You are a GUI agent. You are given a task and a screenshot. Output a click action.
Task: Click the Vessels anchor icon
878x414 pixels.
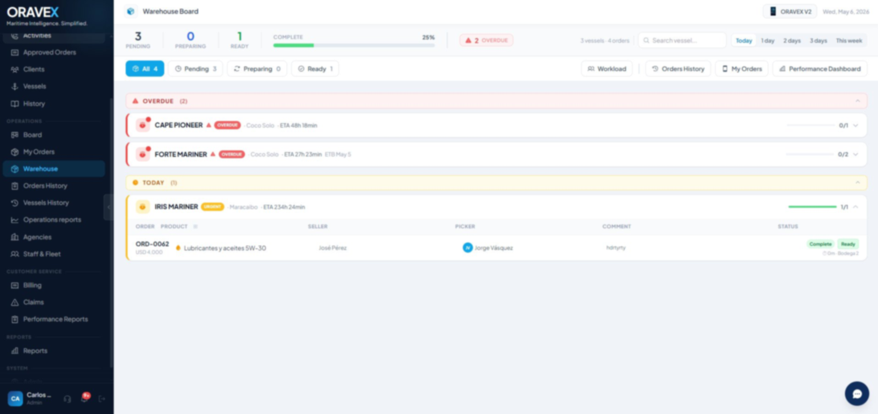[15, 86]
